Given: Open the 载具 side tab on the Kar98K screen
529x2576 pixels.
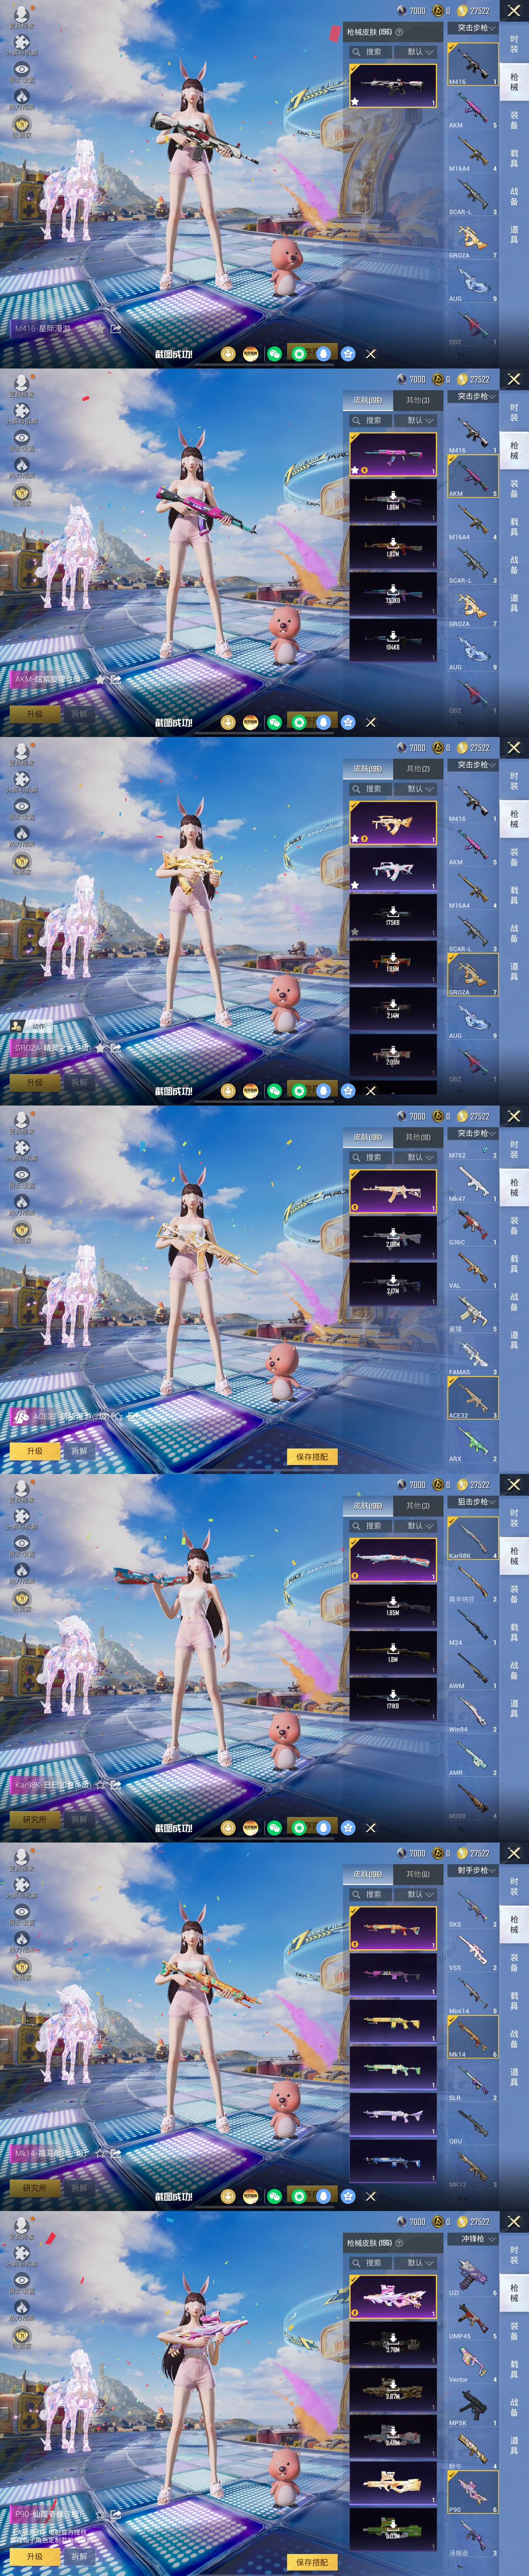Looking at the screenshot, I should coord(514,1633).
